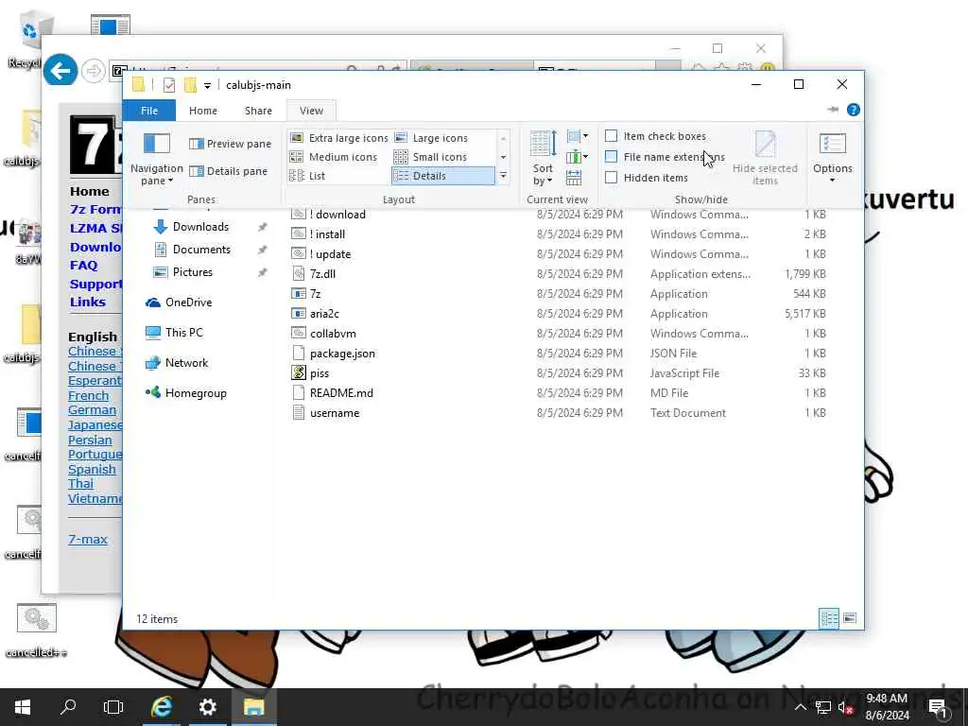Click New folder quick access icon

click(x=190, y=84)
